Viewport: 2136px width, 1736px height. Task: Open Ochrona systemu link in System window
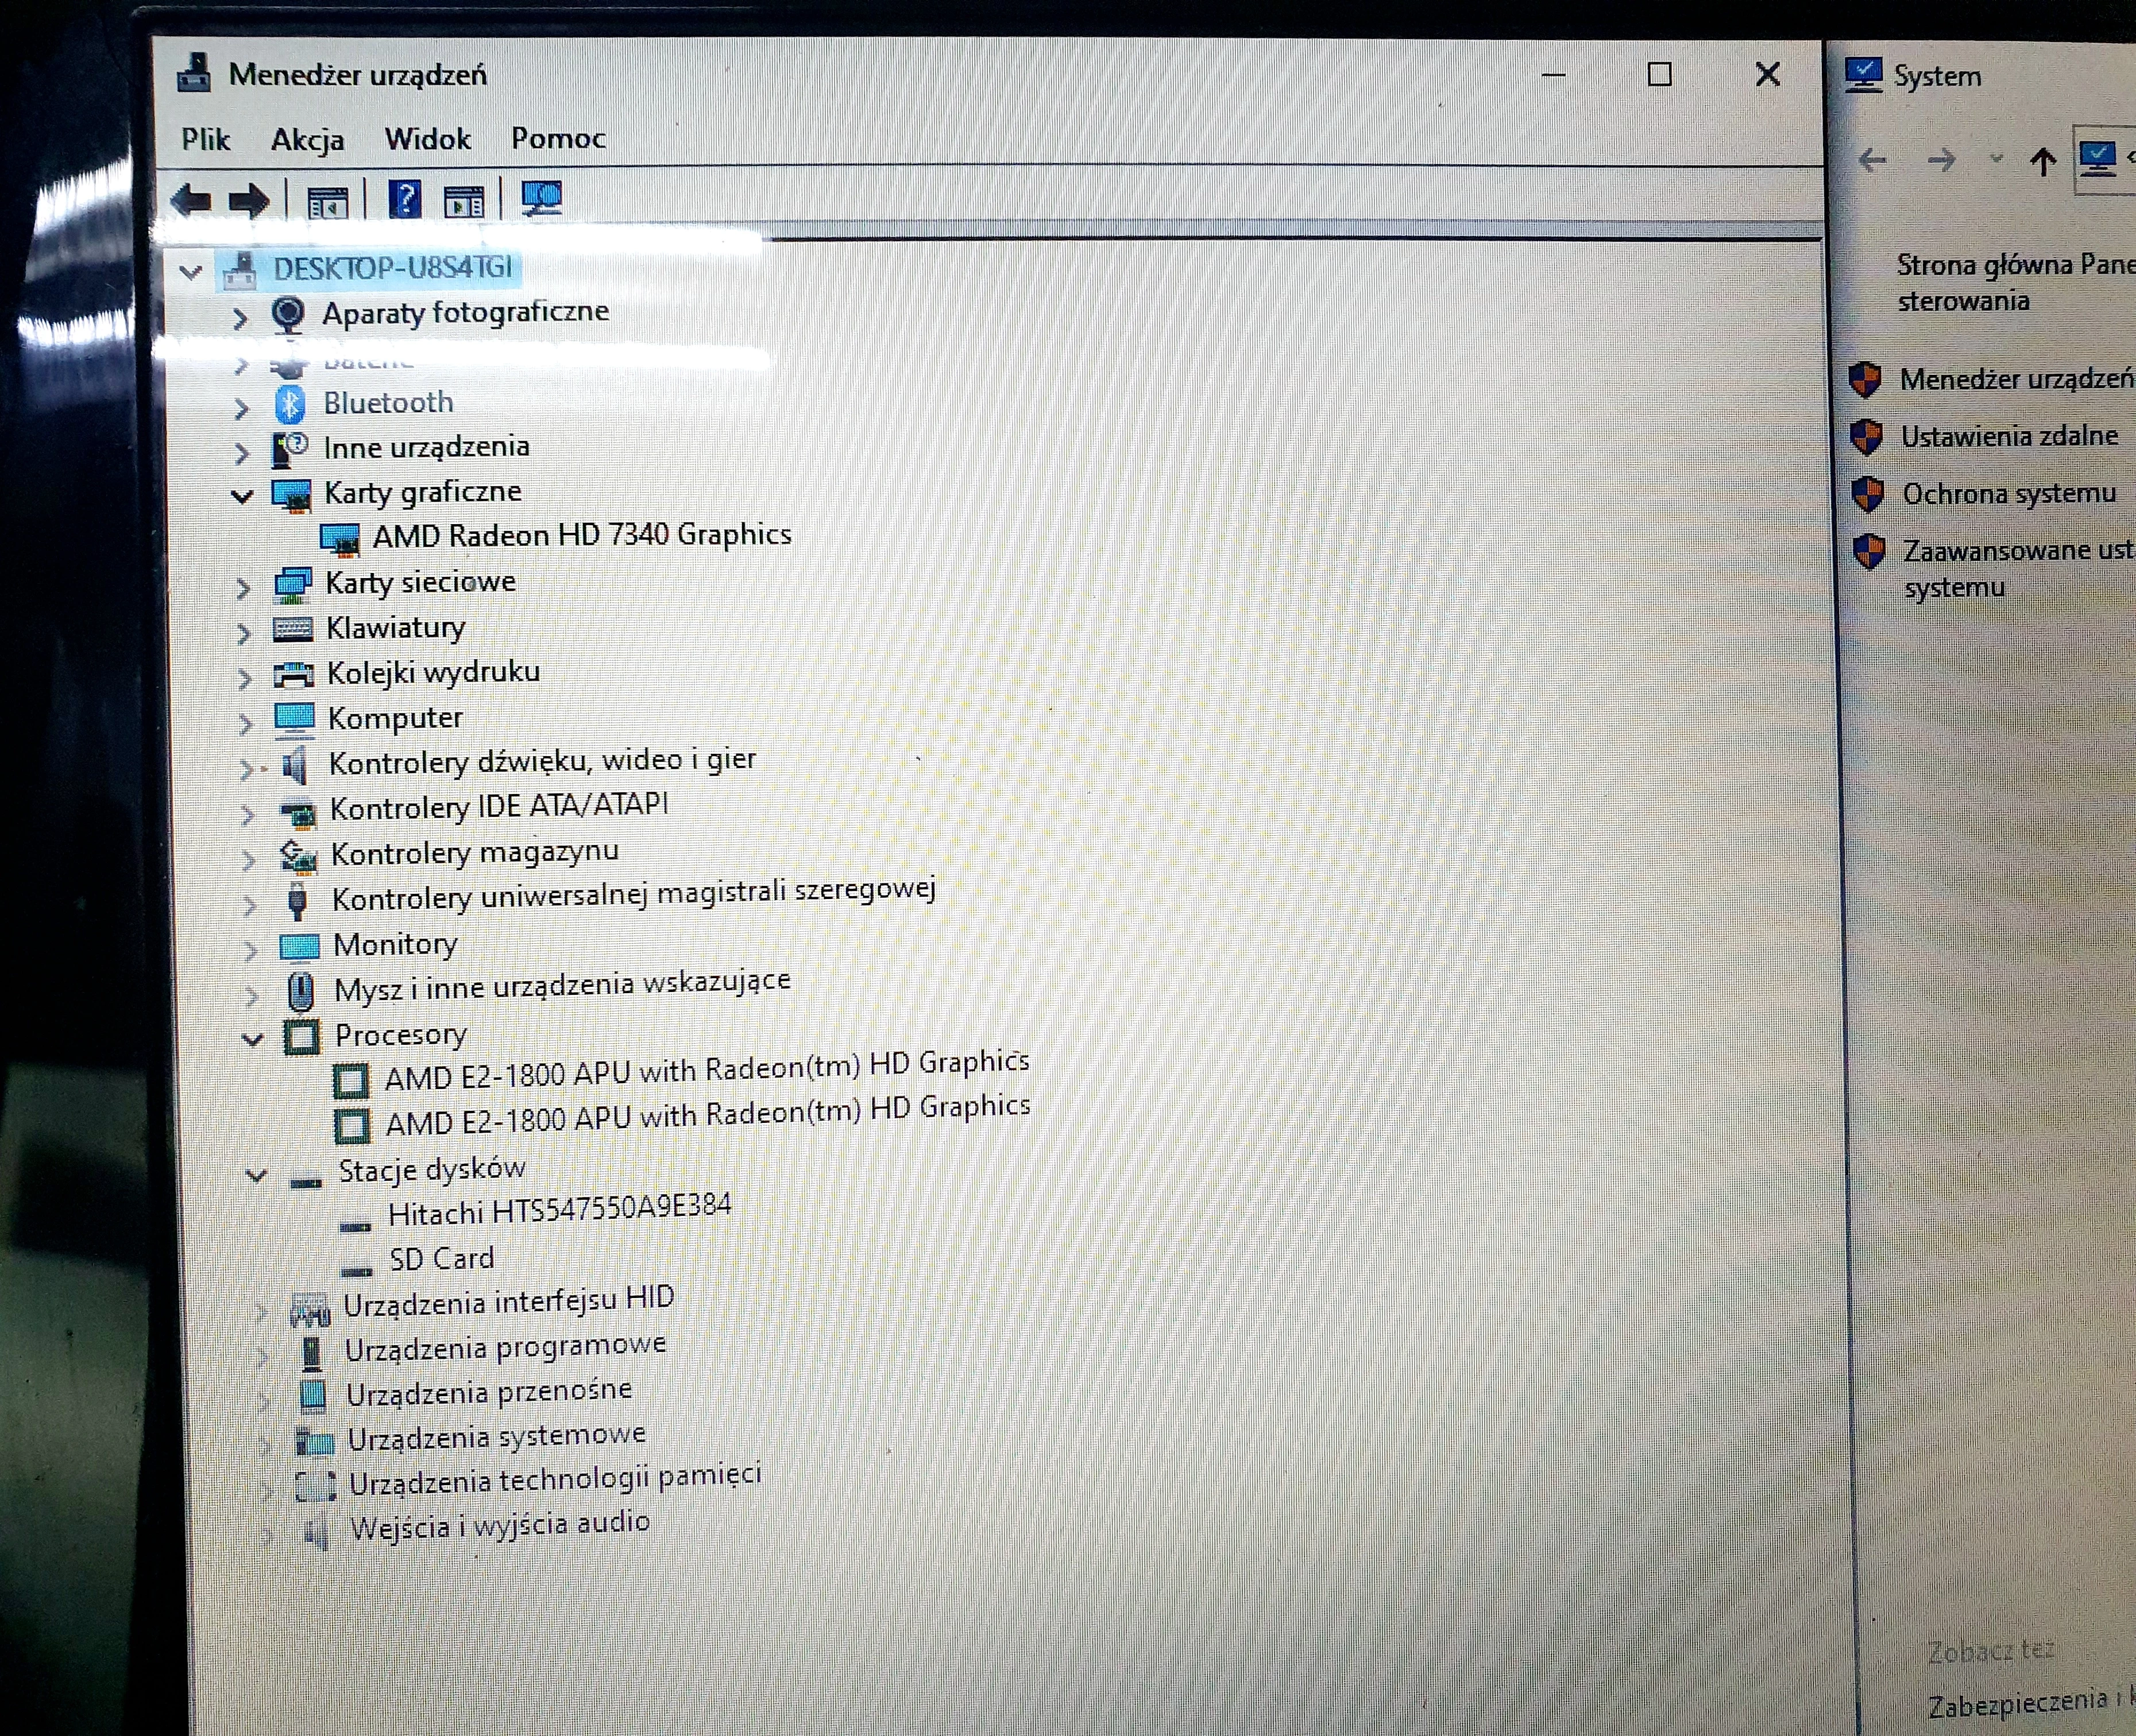click(2009, 494)
